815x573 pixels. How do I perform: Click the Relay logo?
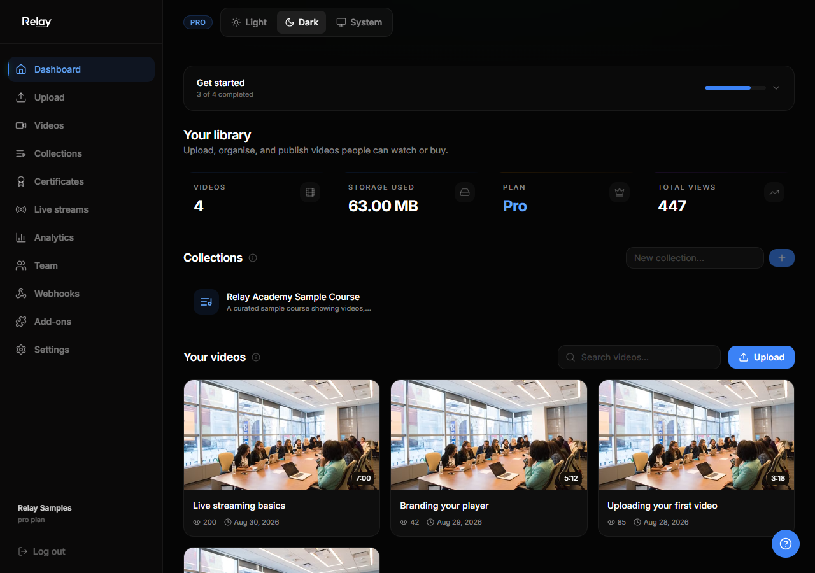36,22
